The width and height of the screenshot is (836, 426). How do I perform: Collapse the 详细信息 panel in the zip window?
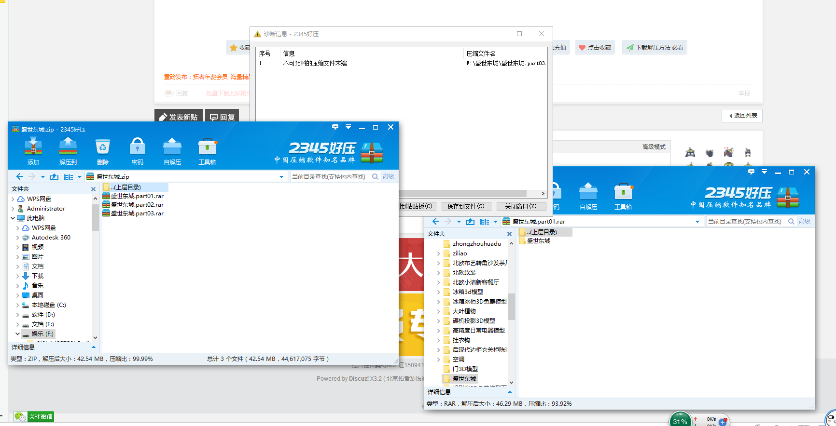[x=93, y=347]
